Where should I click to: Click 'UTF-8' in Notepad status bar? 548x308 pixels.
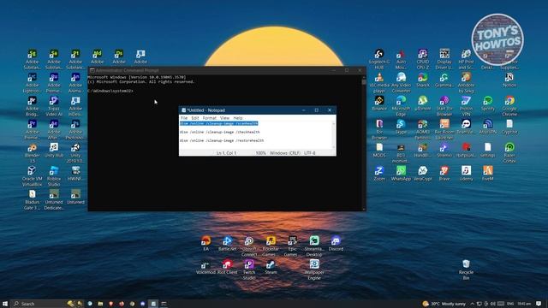tap(310, 153)
